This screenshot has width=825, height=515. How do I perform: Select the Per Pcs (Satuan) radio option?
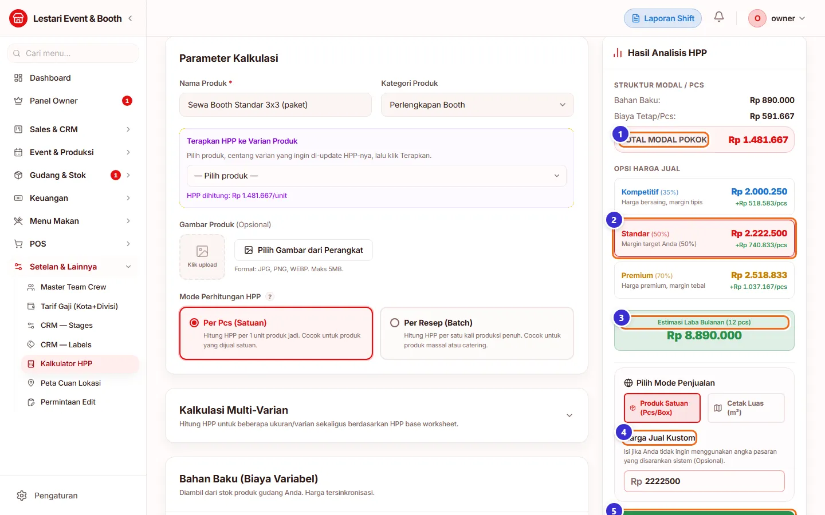click(276, 334)
